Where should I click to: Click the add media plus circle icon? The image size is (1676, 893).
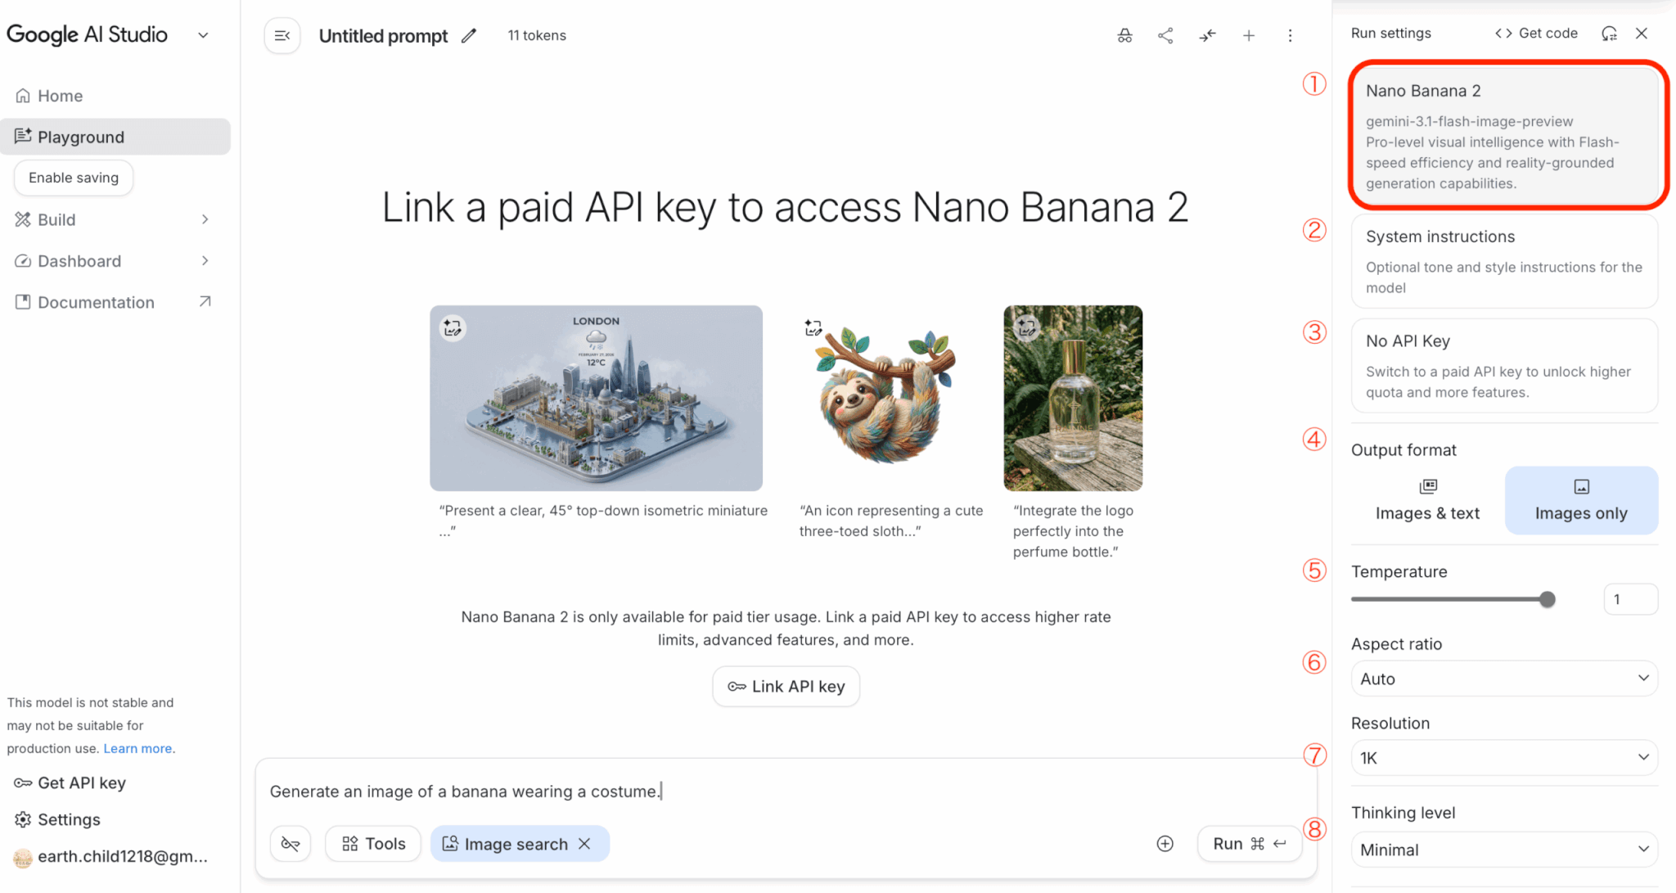[x=1165, y=844]
